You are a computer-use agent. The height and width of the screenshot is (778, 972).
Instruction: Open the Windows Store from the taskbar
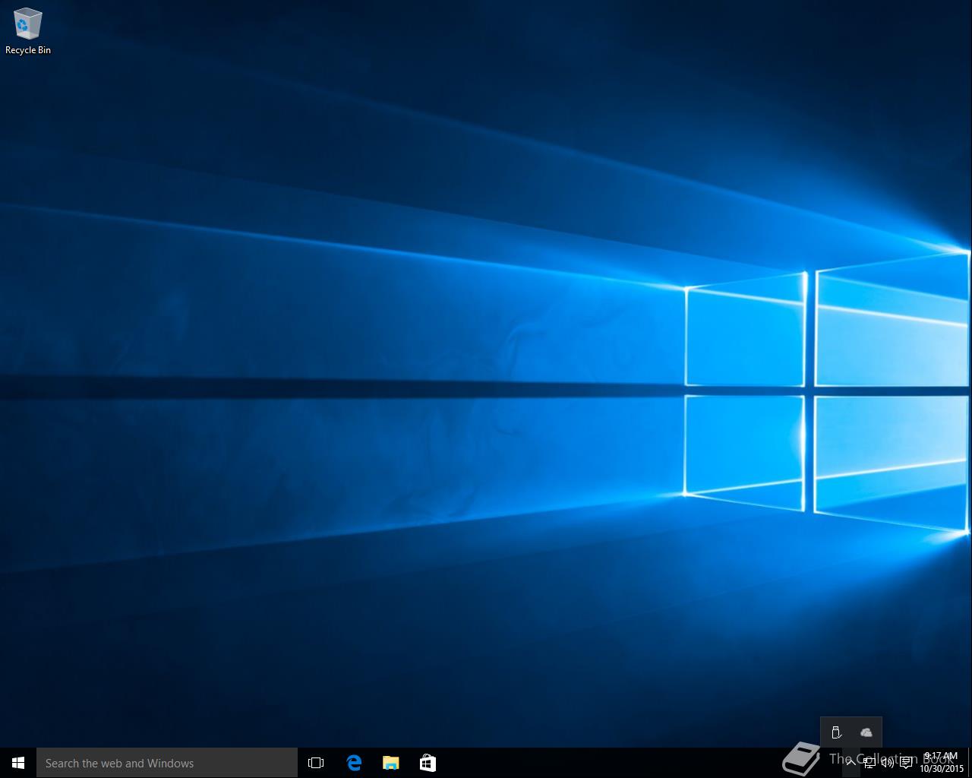coord(428,763)
